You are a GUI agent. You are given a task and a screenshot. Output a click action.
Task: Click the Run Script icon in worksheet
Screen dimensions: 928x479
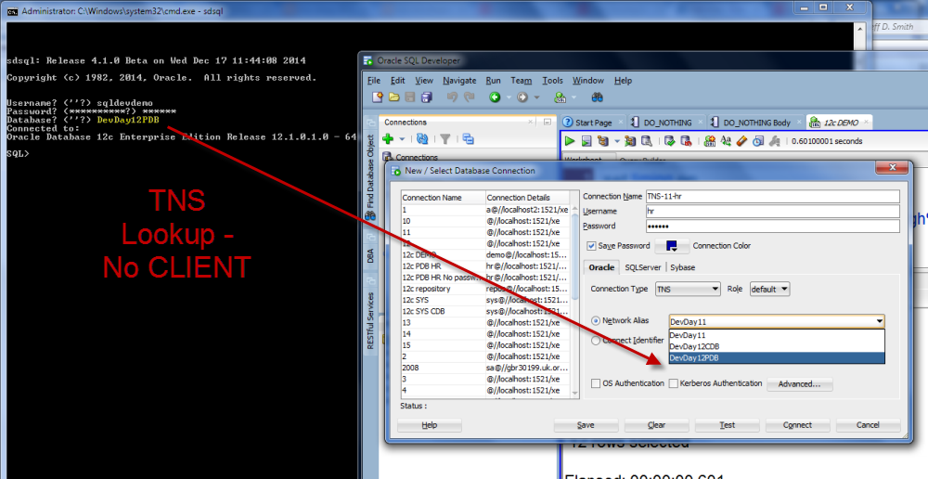click(586, 141)
